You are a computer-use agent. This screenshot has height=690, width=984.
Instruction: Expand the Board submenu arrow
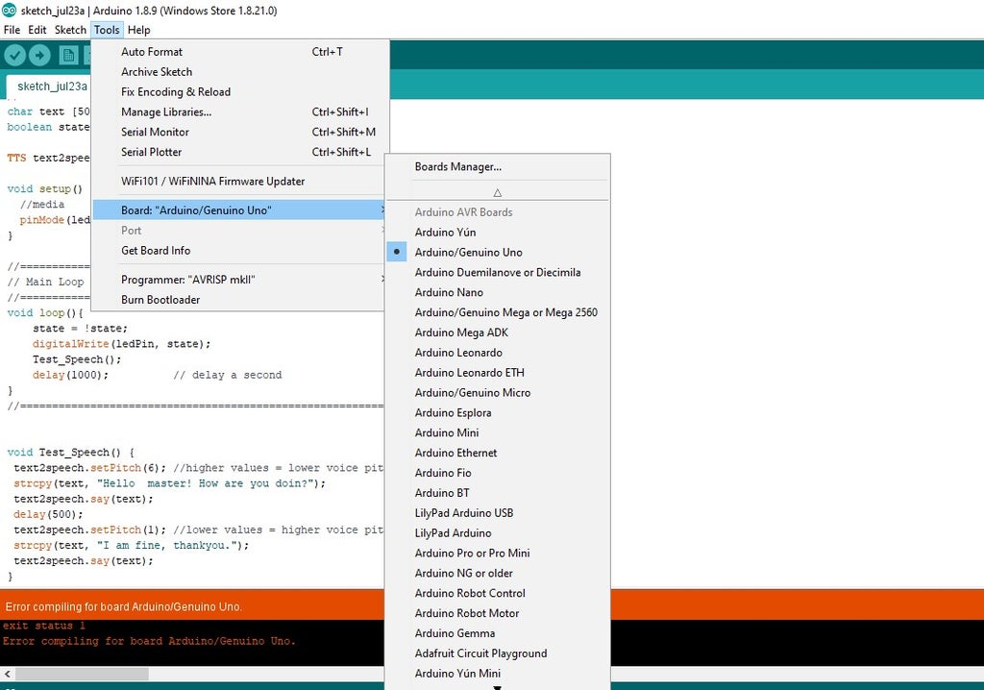382,209
